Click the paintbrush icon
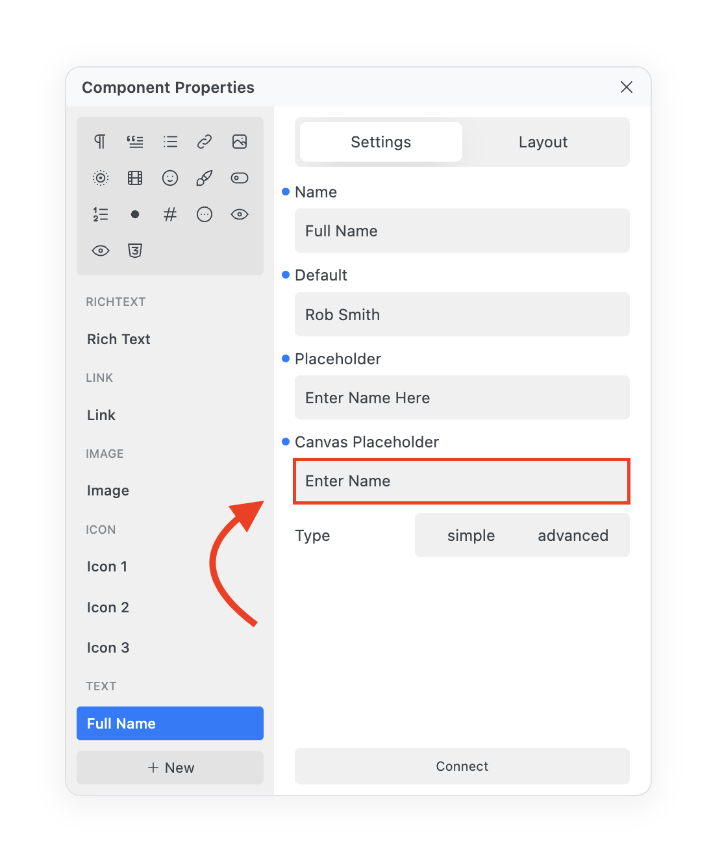The width and height of the screenshot is (724, 863). (x=205, y=178)
